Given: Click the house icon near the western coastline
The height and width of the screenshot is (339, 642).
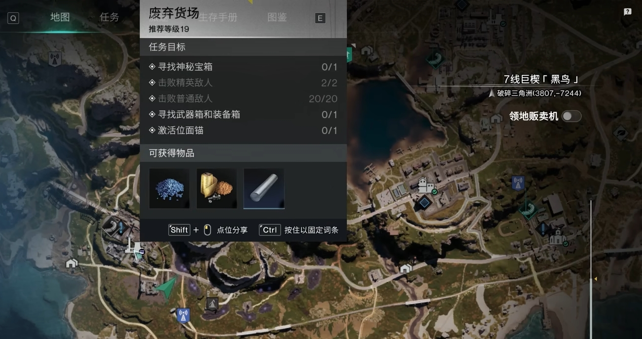Looking at the screenshot, I should pyautogui.click(x=72, y=263).
